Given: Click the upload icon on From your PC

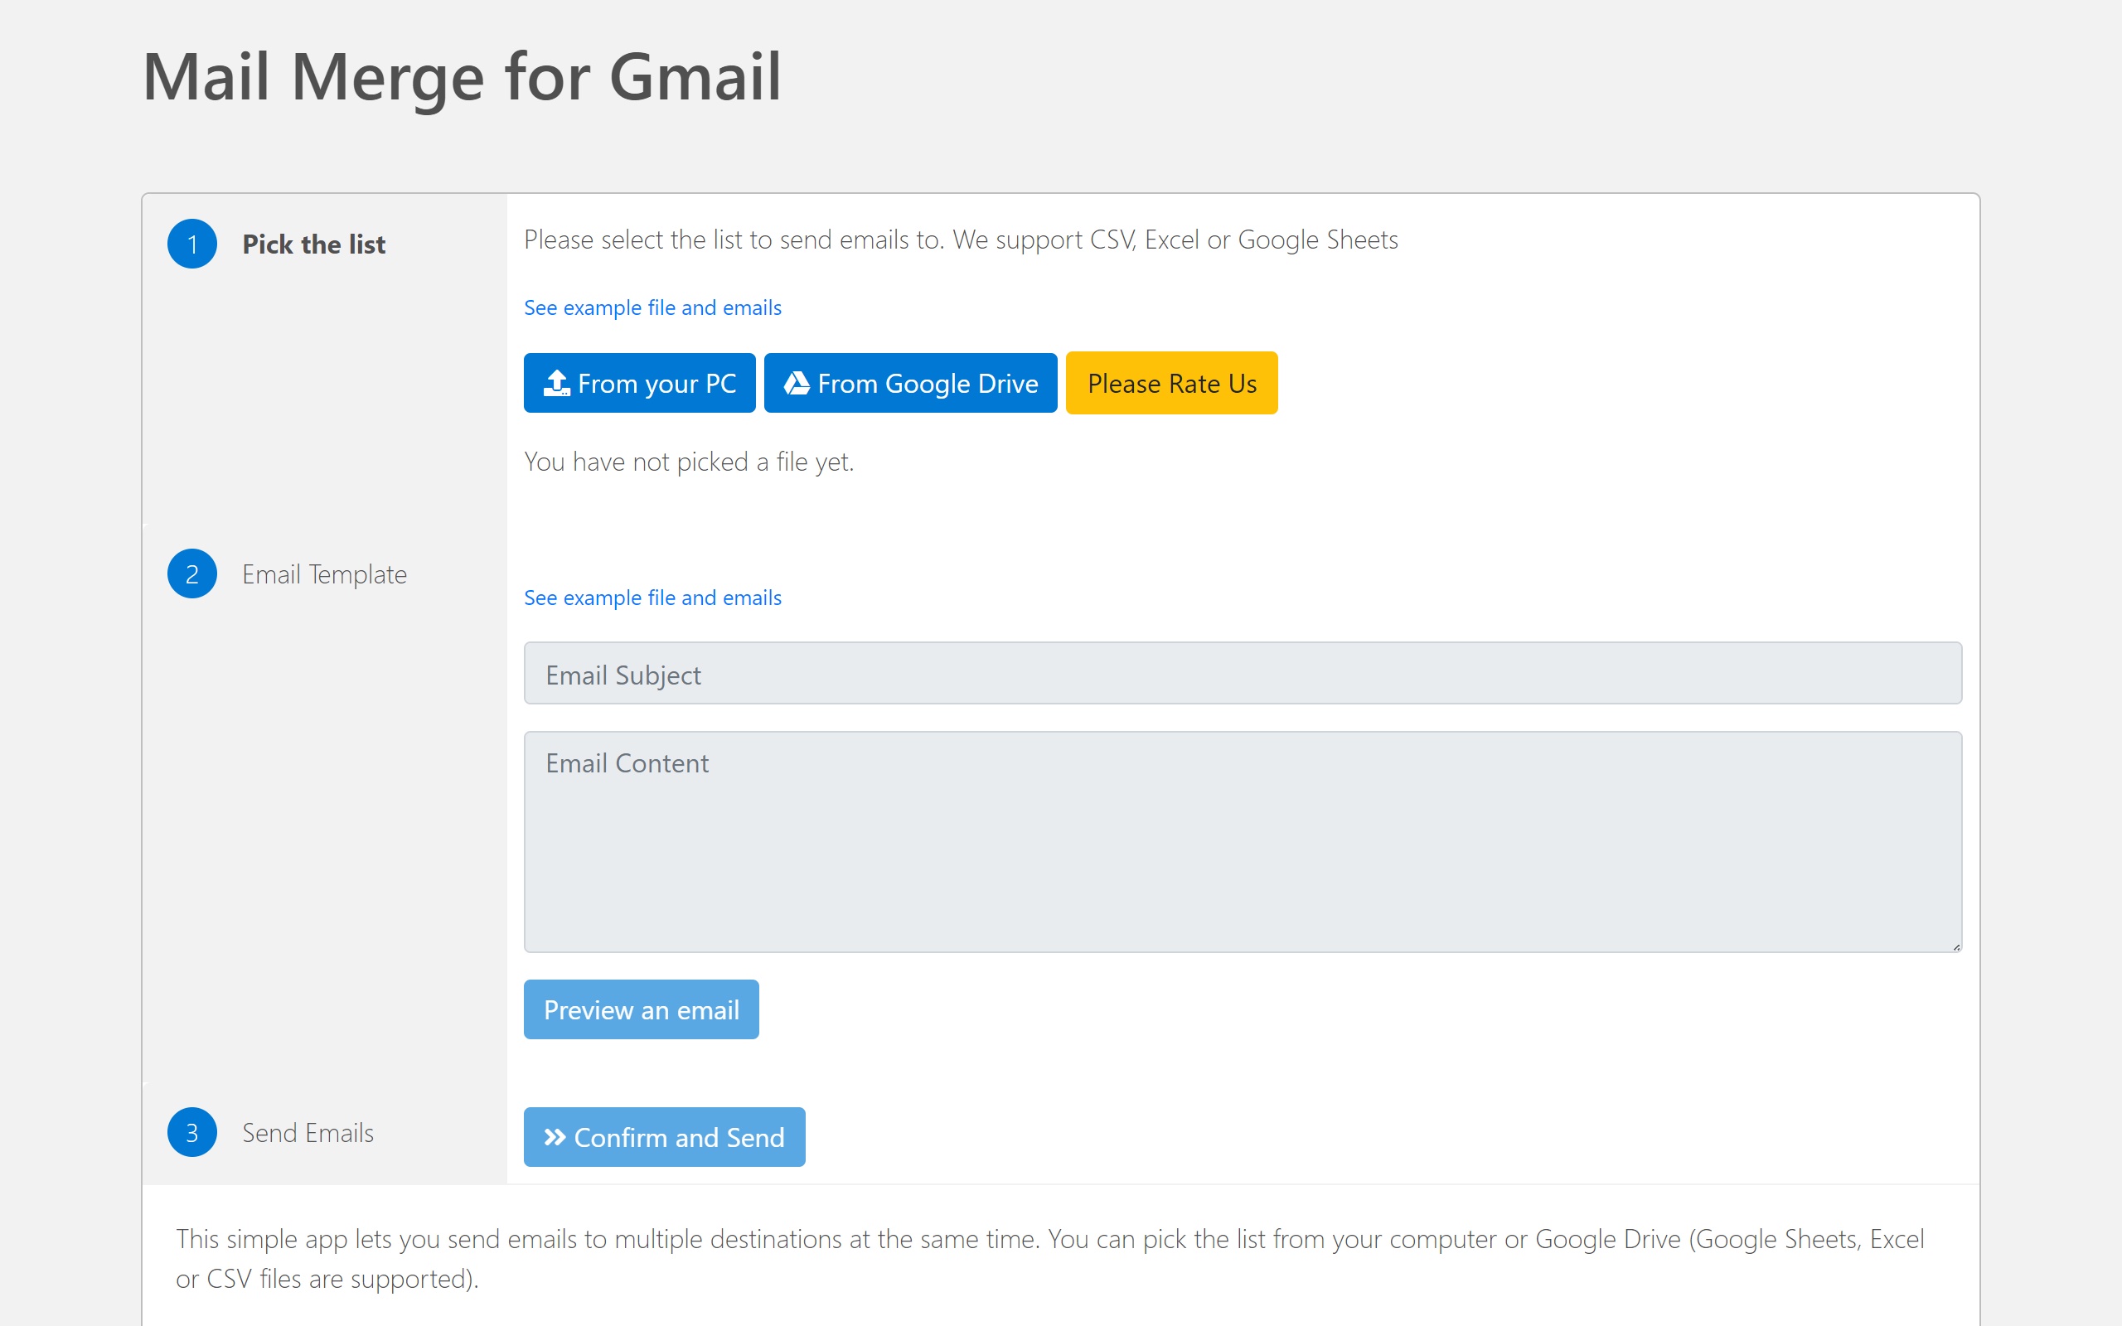Looking at the screenshot, I should coord(557,383).
